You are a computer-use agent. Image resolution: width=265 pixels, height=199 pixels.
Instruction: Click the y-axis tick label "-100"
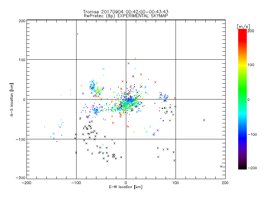pos(21,139)
